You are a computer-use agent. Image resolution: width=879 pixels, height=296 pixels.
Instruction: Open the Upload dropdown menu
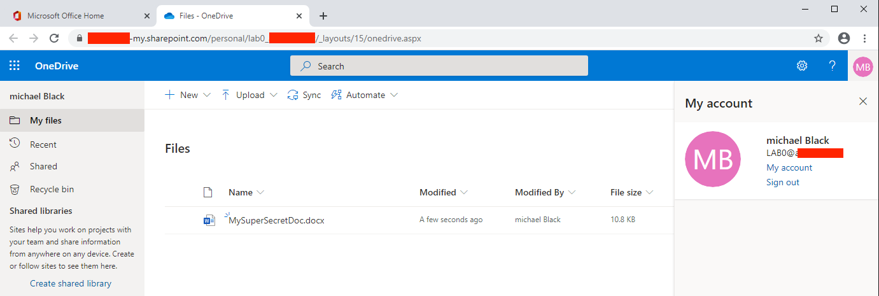point(250,95)
